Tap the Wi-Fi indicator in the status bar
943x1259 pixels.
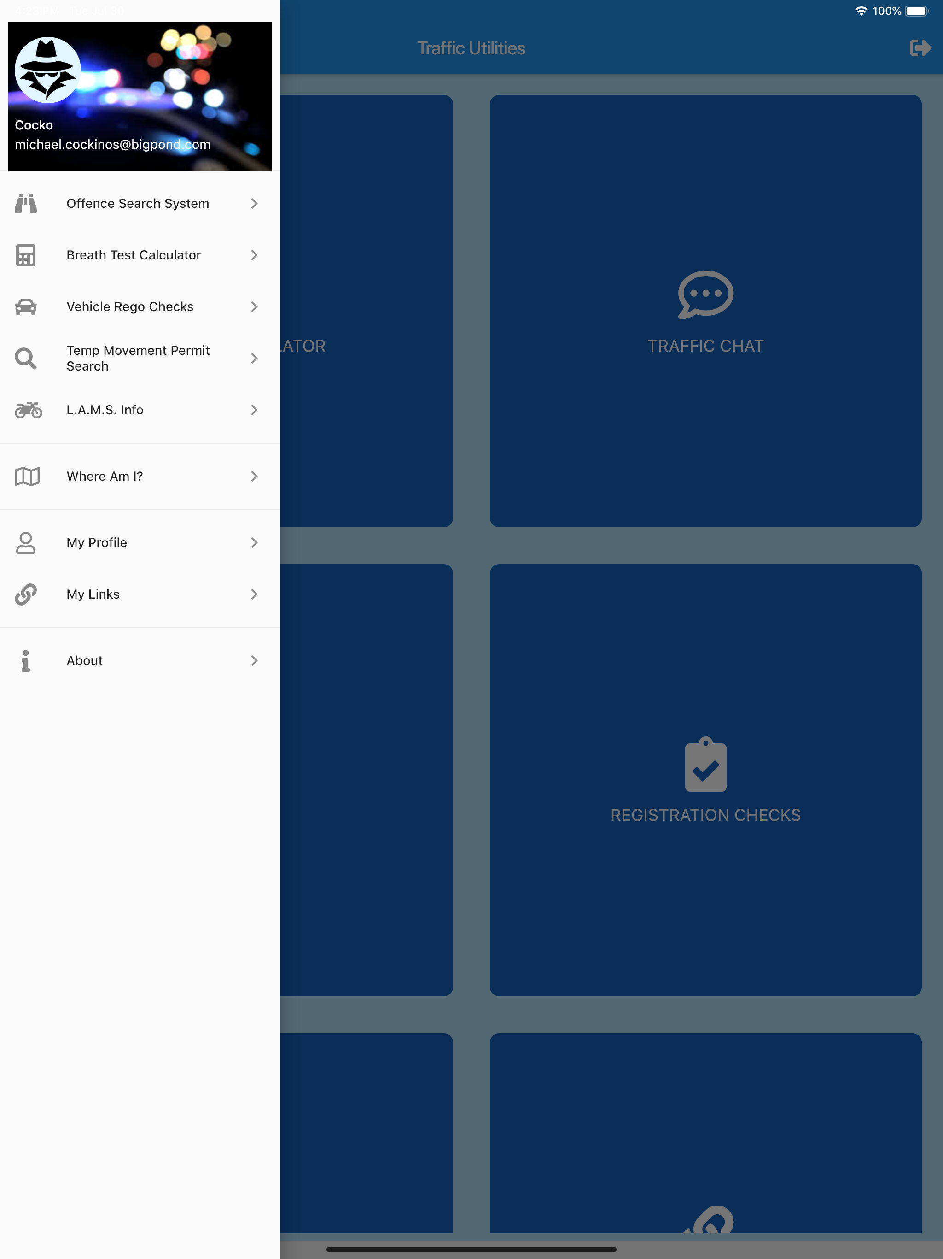pos(861,11)
